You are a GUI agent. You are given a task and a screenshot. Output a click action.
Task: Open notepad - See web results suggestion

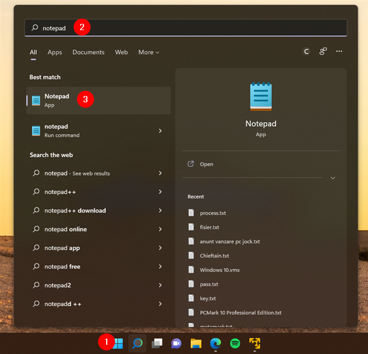tap(99, 173)
